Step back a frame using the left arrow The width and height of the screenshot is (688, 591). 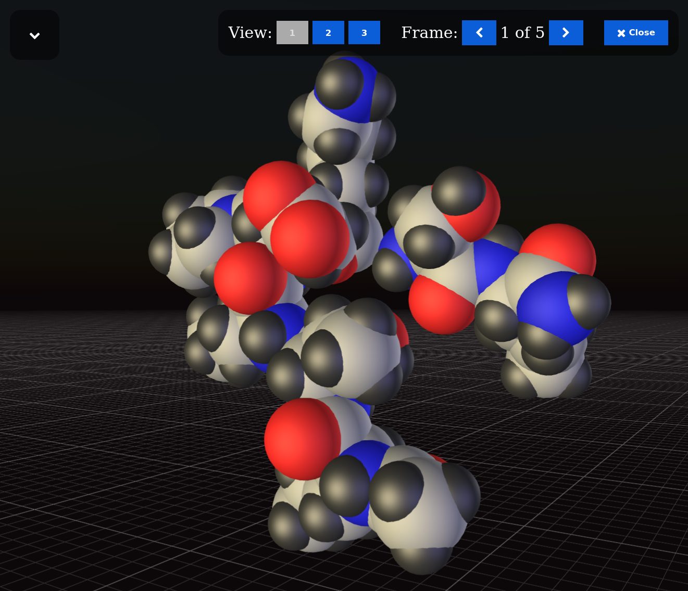(x=479, y=32)
